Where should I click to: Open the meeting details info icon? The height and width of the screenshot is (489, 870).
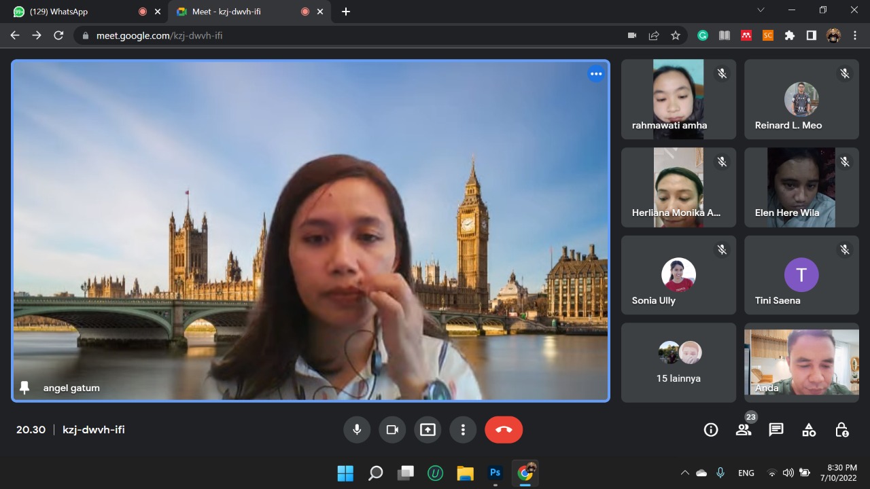[x=711, y=430]
